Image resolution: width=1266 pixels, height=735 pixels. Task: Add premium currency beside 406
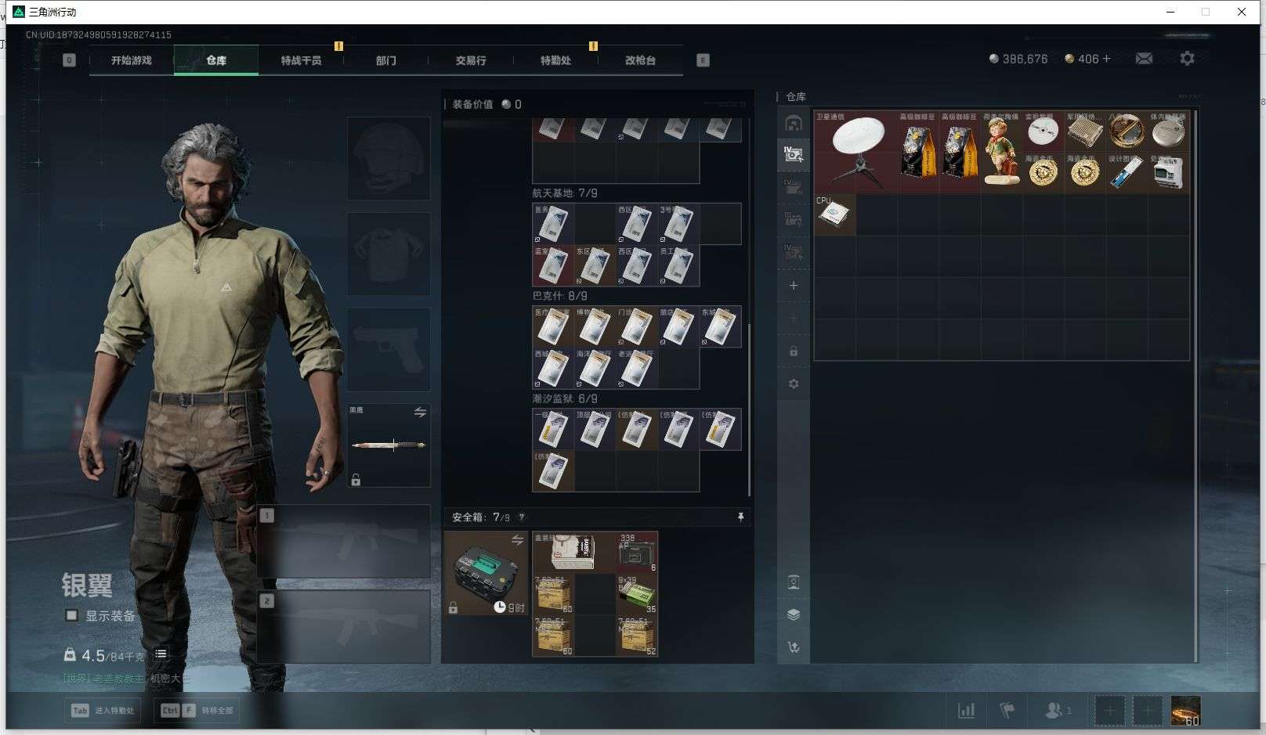pyautogui.click(x=1106, y=59)
